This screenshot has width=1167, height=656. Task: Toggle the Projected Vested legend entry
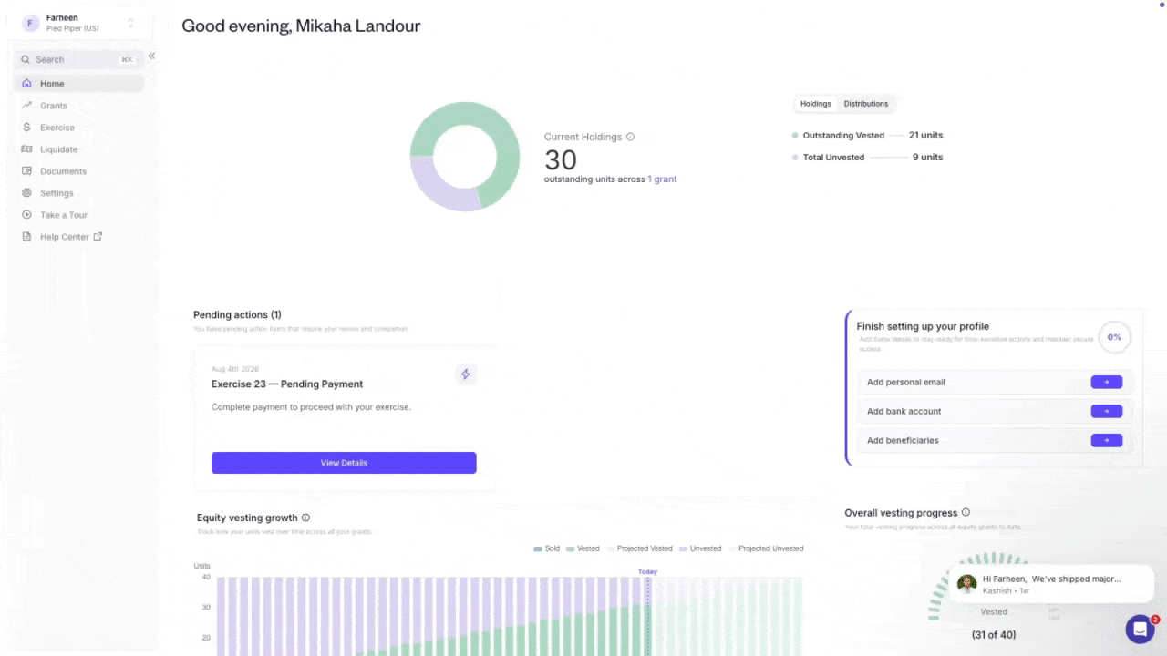tap(640, 548)
